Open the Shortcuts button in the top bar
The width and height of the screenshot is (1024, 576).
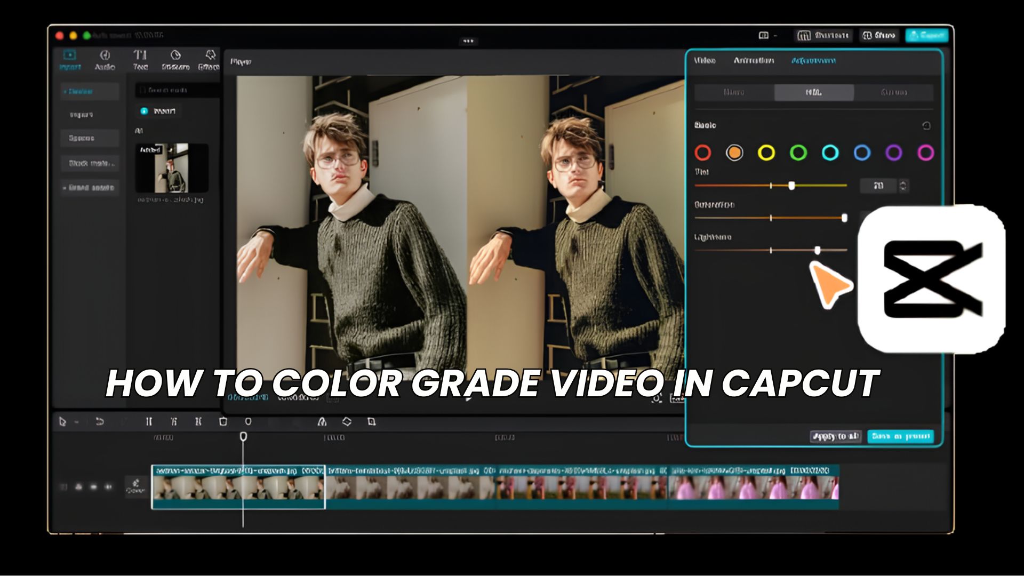[x=823, y=35]
